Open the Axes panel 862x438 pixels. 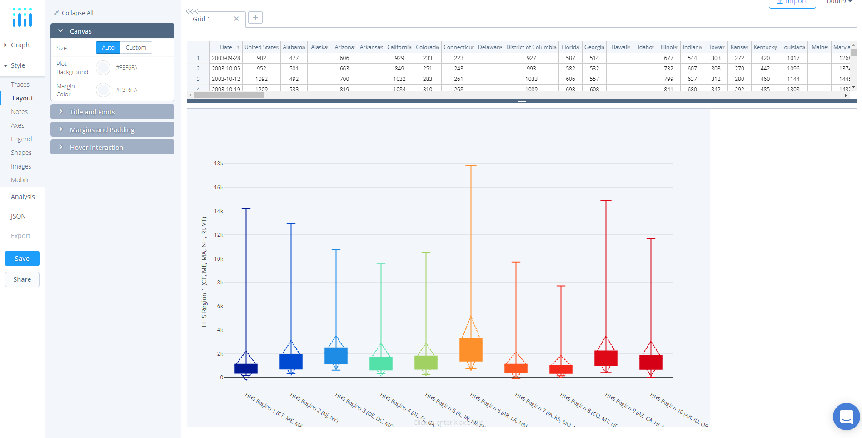click(17, 125)
